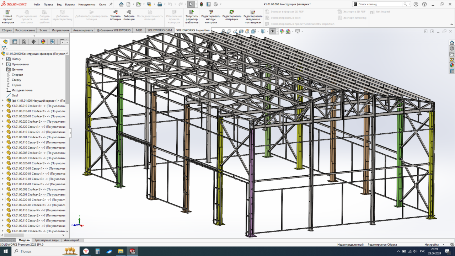The width and height of the screenshot is (455, 256).
Task: Open the Appearances icon in task pane
Action: (x=452, y=65)
